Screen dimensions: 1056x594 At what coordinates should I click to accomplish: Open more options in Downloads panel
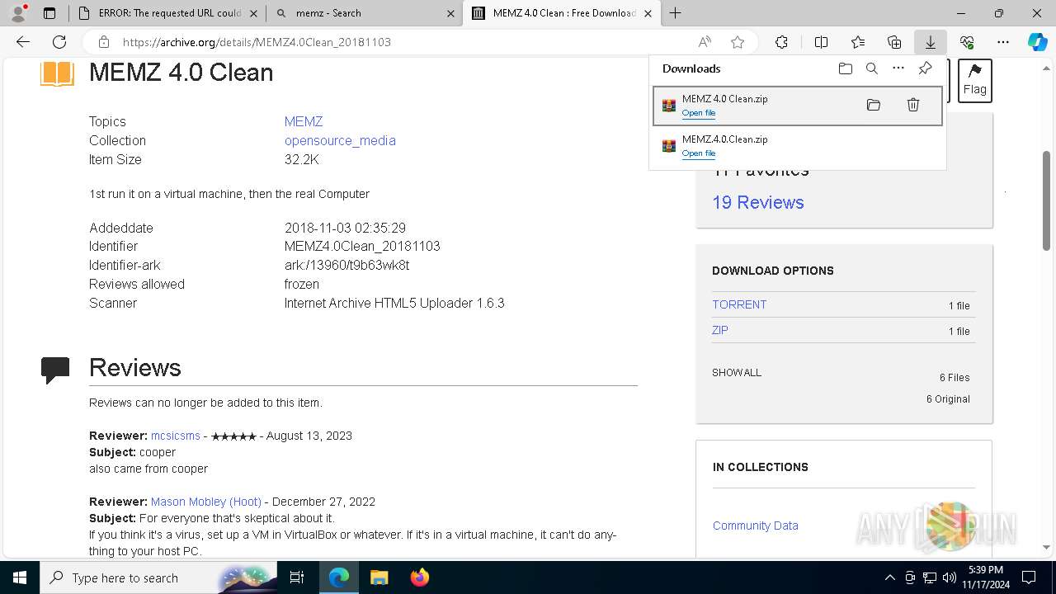tap(898, 68)
